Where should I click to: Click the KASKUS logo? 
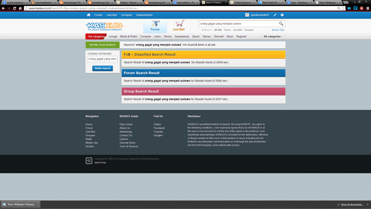tap(105, 26)
